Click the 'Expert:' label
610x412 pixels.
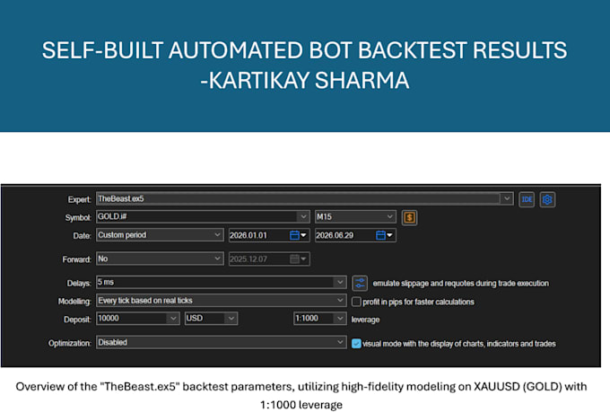click(79, 199)
